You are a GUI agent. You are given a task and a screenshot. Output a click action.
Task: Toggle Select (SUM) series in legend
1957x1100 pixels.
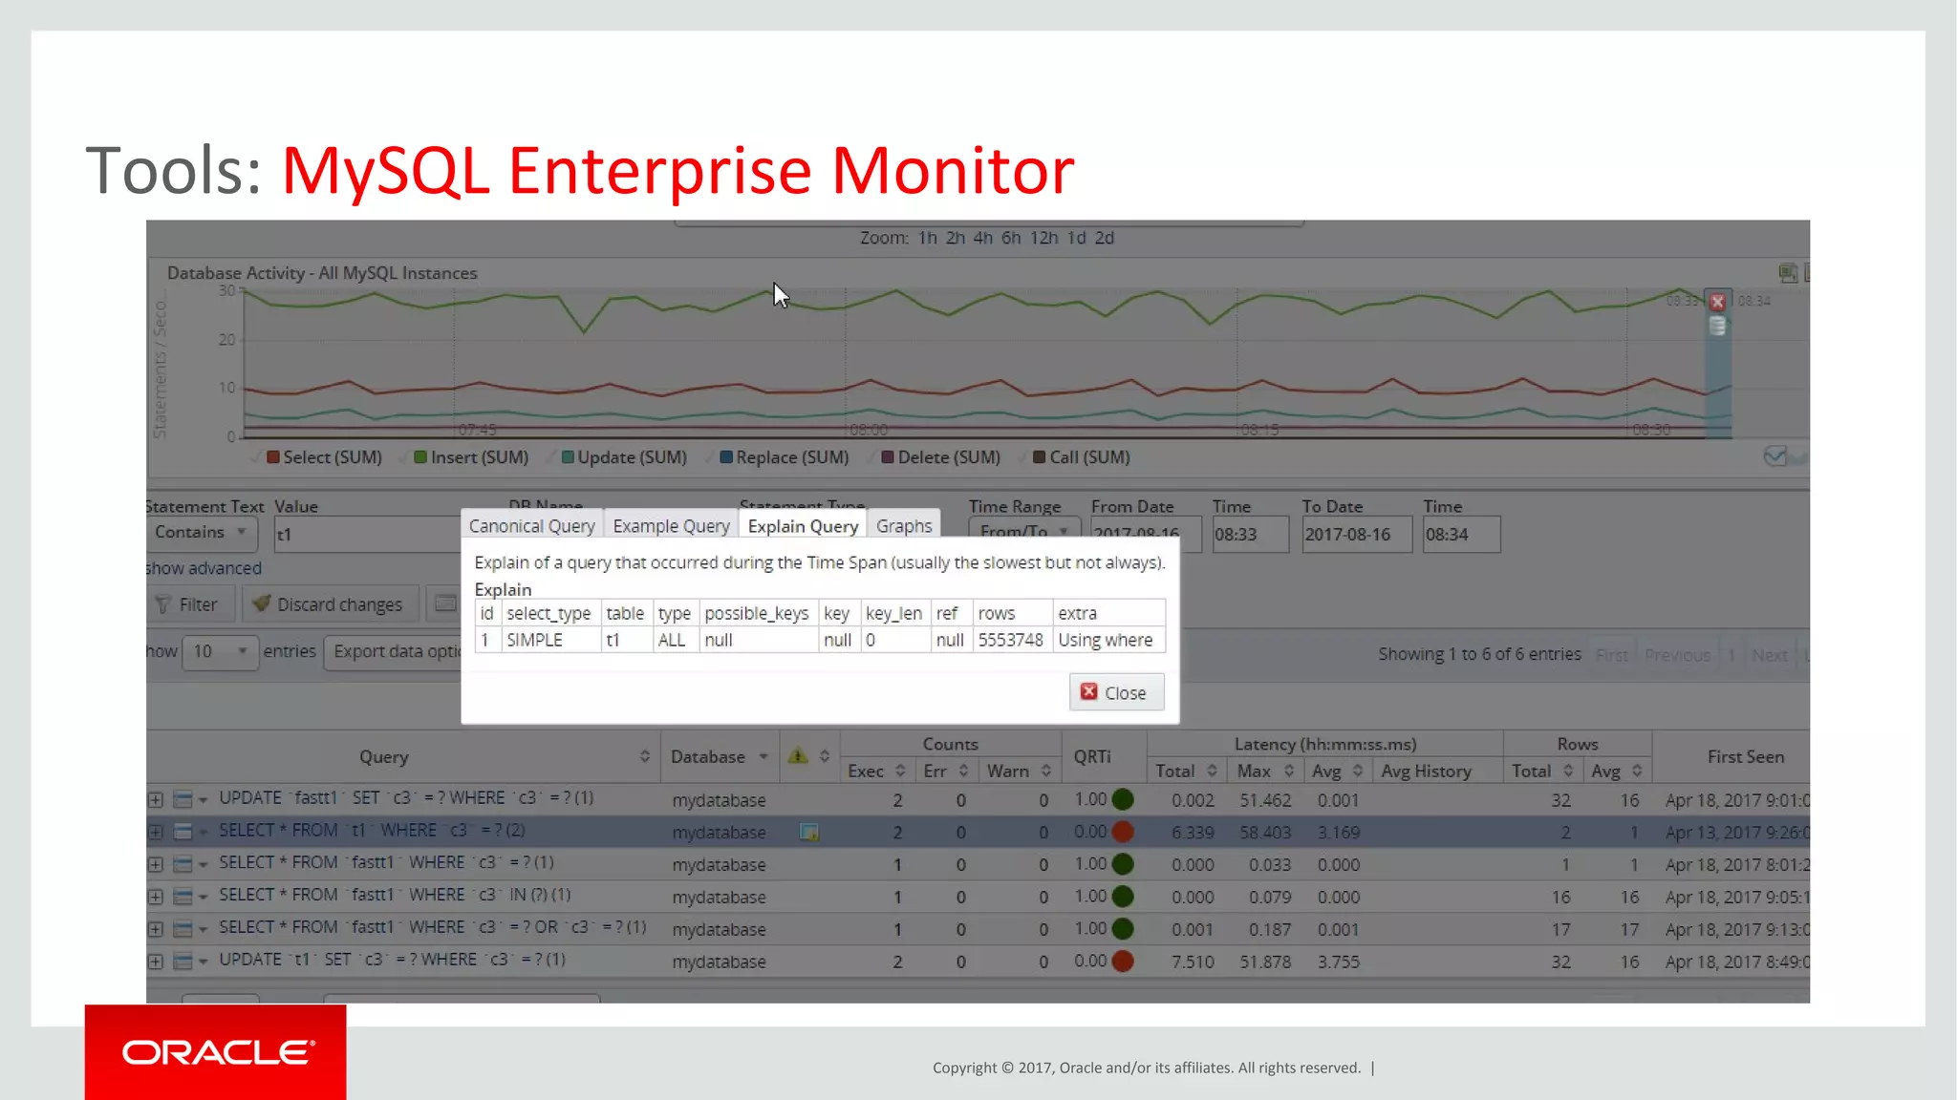pos(323,457)
